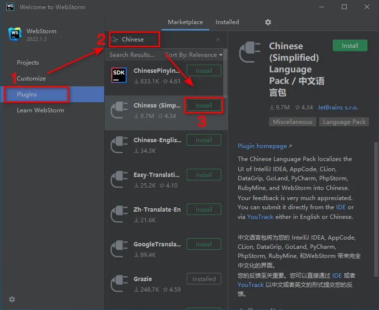
Task: Select the GoogleTransla... plugin row name
Action: pos(157,244)
